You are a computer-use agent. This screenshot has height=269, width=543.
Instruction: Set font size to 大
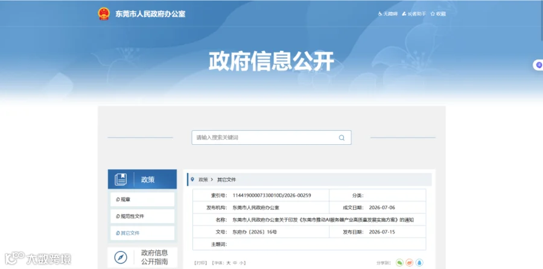tap(229, 263)
